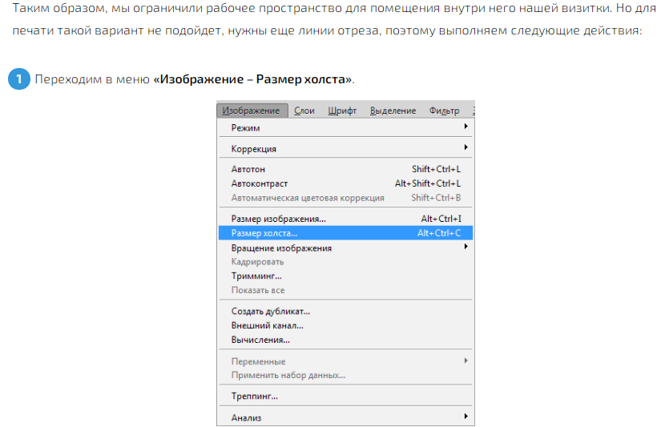
Task: Open the Выделение menu
Action: click(x=393, y=111)
